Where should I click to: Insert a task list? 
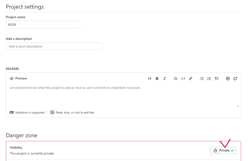[x=217, y=79]
